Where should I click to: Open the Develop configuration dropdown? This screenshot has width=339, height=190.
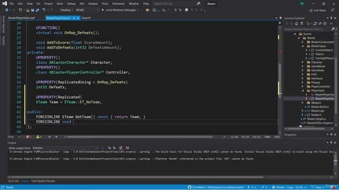point(67,10)
